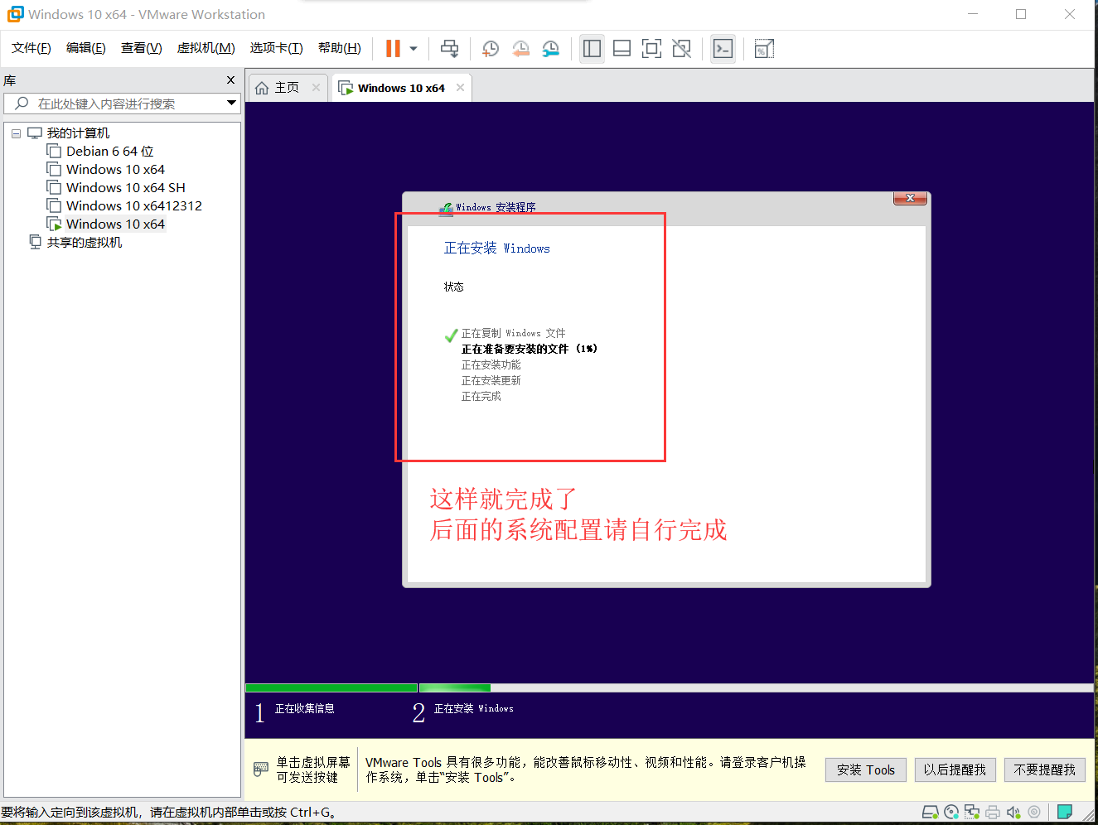Click the 以后提醒我 button
This screenshot has height=825, width=1098.
(955, 770)
